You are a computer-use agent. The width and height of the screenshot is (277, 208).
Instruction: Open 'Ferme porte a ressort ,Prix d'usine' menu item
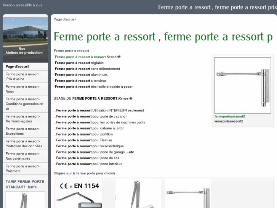pos(26,76)
